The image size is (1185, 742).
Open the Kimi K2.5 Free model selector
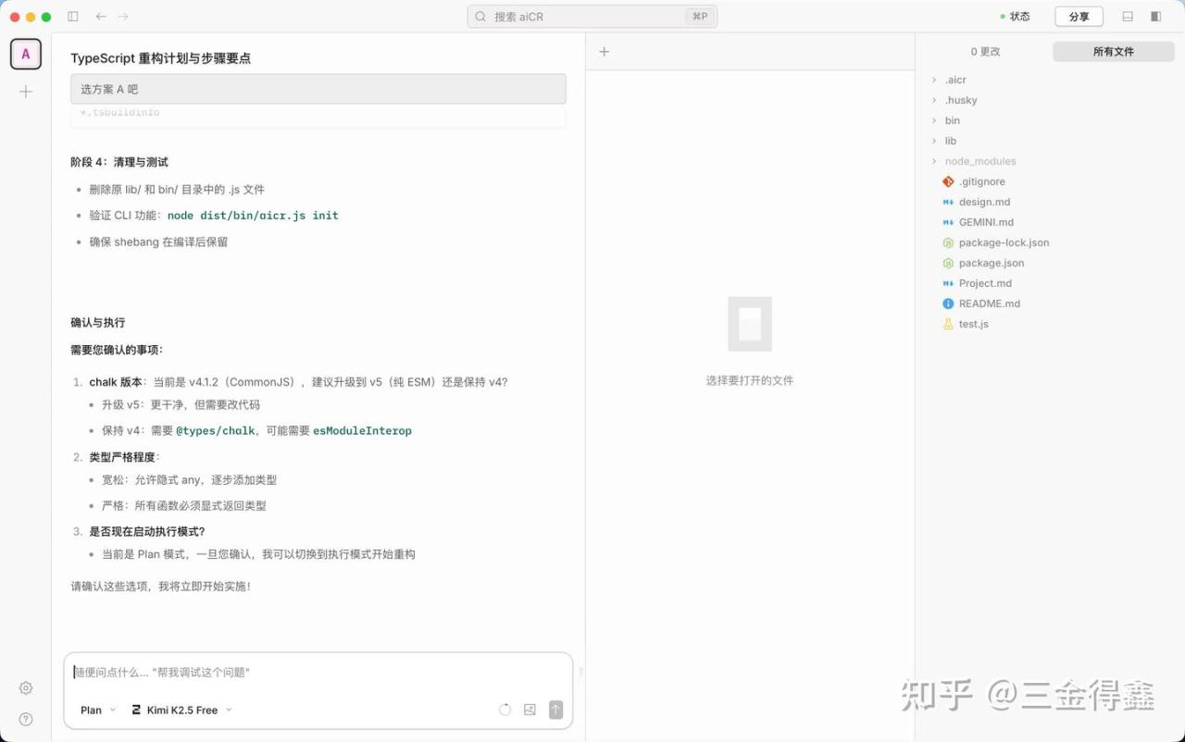tap(181, 710)
